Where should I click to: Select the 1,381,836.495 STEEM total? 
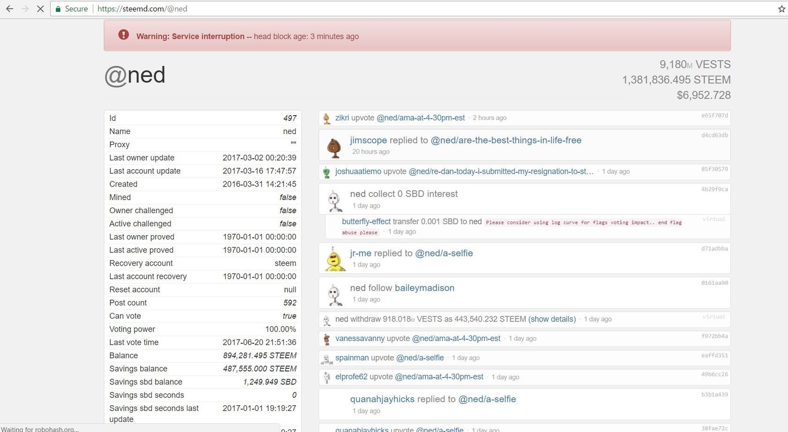pyautogui.click(x=676, y=80)
